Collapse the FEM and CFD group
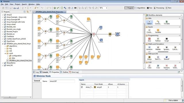Viewport: 184px width, 103px height. (x=180, y=54)
